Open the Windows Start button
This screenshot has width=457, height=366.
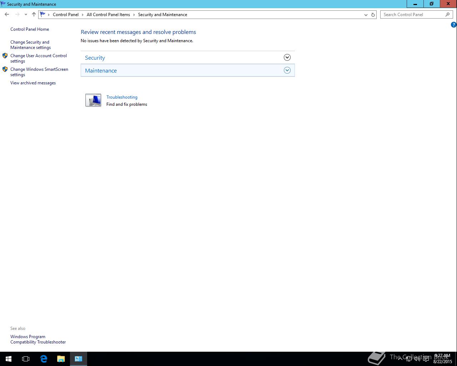pyautogui.click(x=9, y=359)
